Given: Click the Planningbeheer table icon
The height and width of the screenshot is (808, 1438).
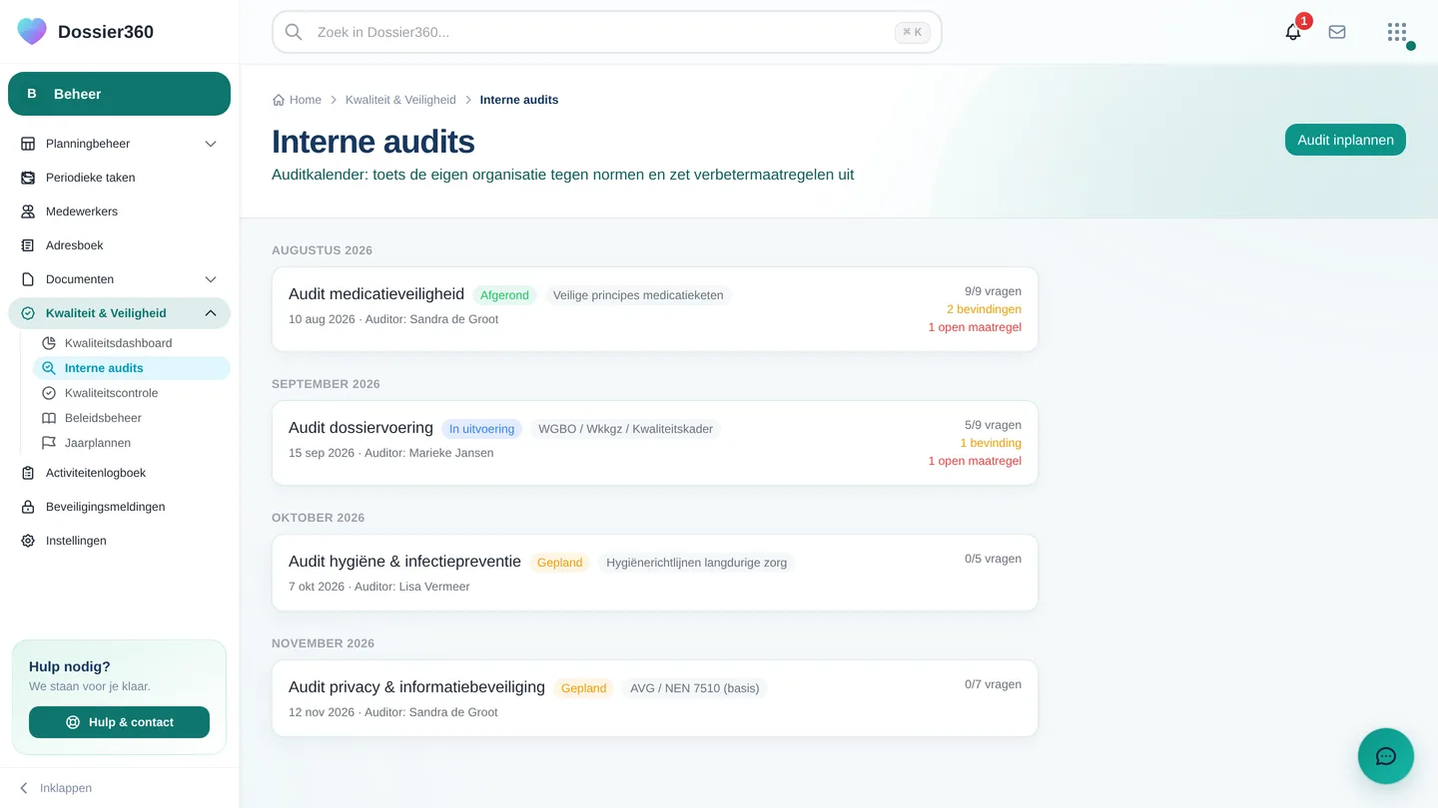Looking at the screenshot, I should click(28, 144).
